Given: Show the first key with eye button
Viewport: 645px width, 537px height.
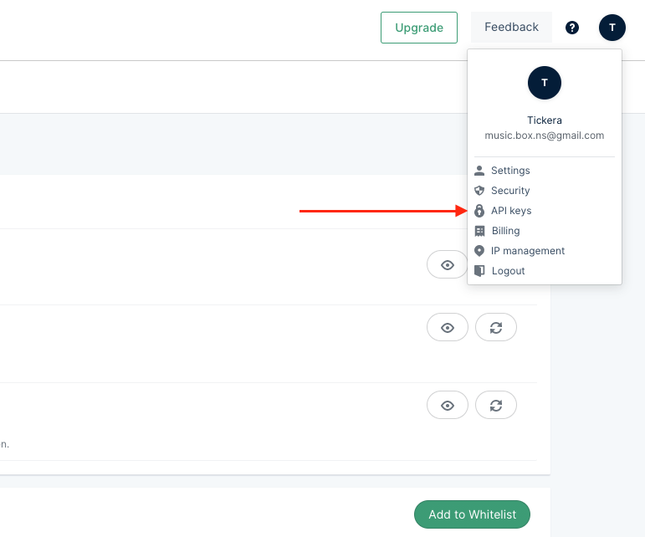Looking at the screenshot, I should (448, 264).
